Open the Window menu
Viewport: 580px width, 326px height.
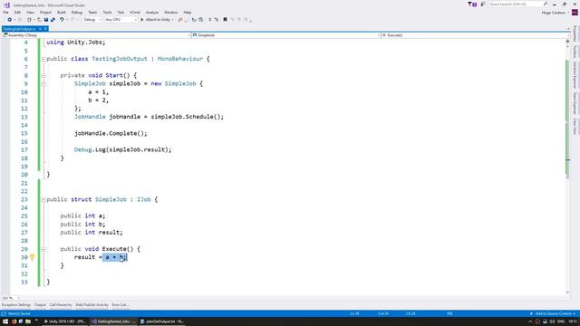click(171, 12)
